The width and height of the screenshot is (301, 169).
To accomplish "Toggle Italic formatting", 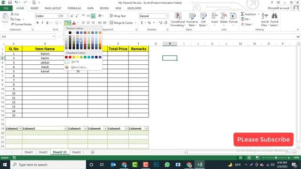I will point(42,23).
